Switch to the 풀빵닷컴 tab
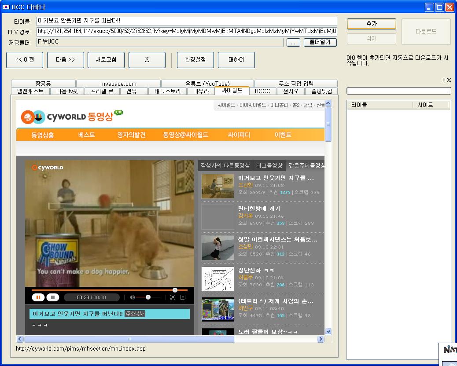 click(x=321, y=91)
